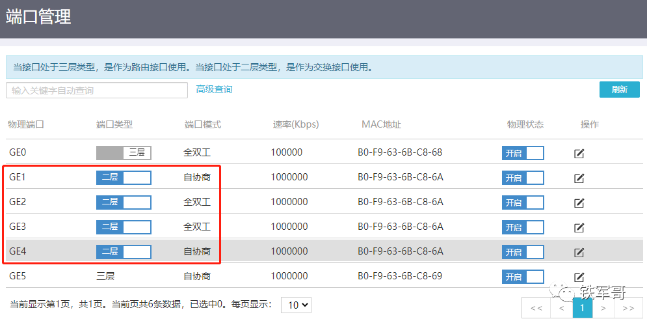Switch GE0 port type 三层 toggle

click(x=124, y=153)
